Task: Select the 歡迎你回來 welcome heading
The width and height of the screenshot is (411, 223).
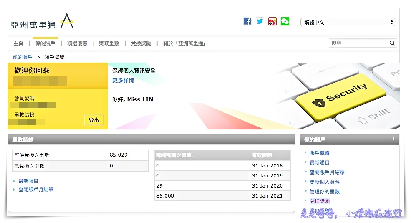Action: pyautogui.click(x=32, y=71)
